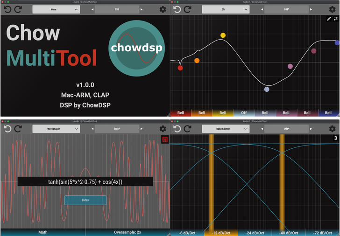Click undo icon in the Band Splitter window
The width and height of the screenshot is (340, 236).
pos(177,129)
